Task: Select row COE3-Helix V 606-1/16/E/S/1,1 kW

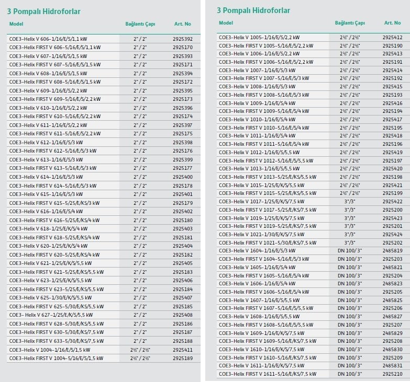Action: tap(104, 39)
